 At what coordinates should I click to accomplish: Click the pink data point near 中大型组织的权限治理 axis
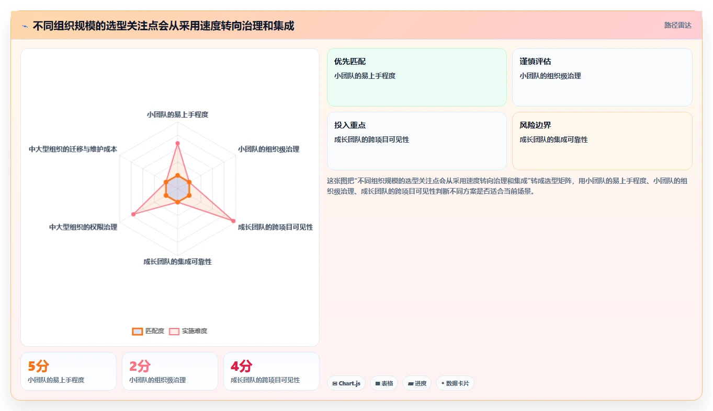[x=133, y=214]
